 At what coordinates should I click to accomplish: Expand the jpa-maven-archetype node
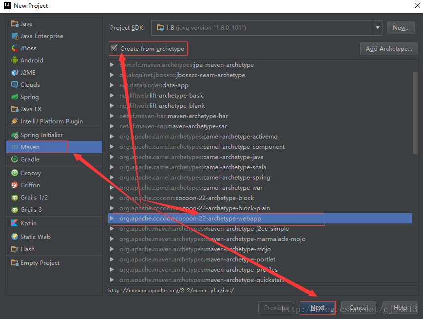tap(112, 65)
